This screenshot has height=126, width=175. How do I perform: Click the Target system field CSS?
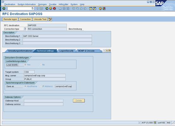(x=29, y=72)
